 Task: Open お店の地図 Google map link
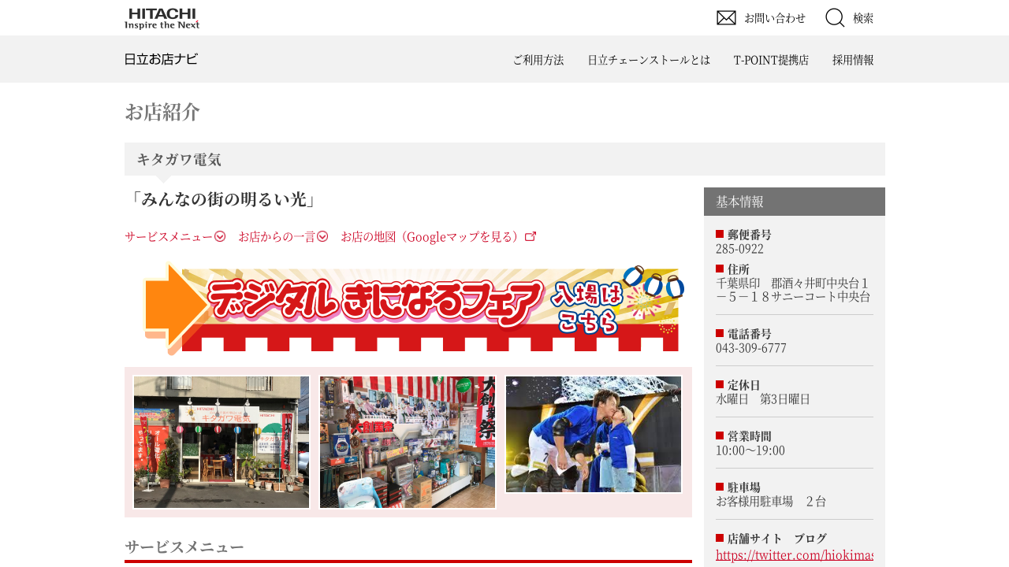pyautogui.click(x=432, y=236)
